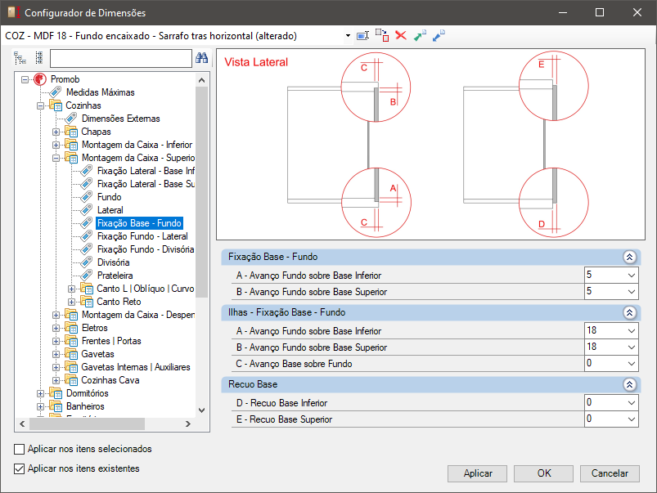This screenshot has width=657, height=493.
Task: Select Frentes | Portas tree item
Action: click(x=111, y=341)
